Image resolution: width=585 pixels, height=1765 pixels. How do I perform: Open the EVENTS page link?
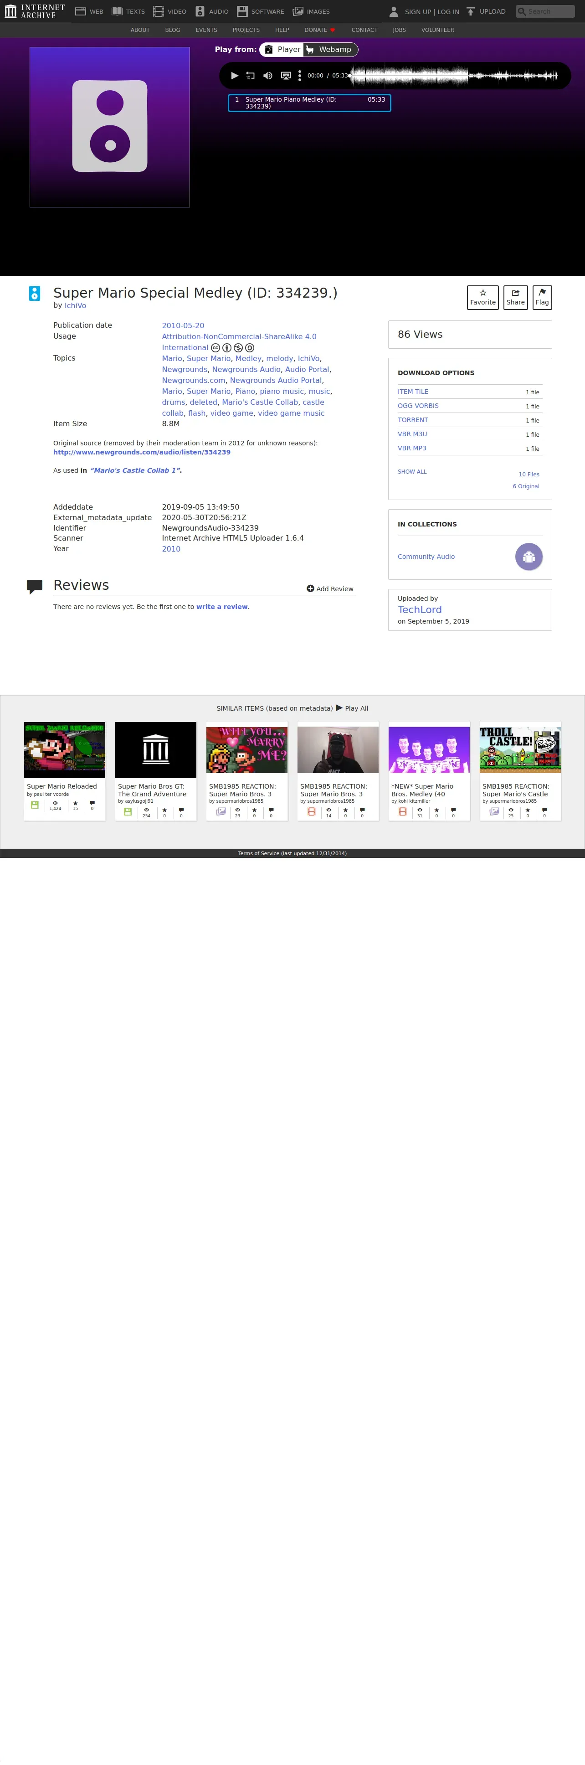point(206,30)
